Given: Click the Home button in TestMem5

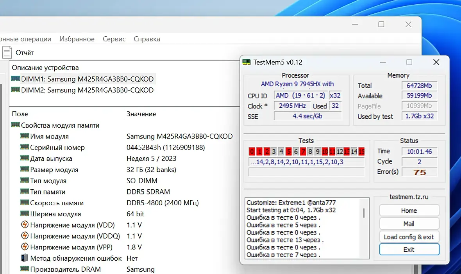Looking at the screenshot, I should click(409, 210).
